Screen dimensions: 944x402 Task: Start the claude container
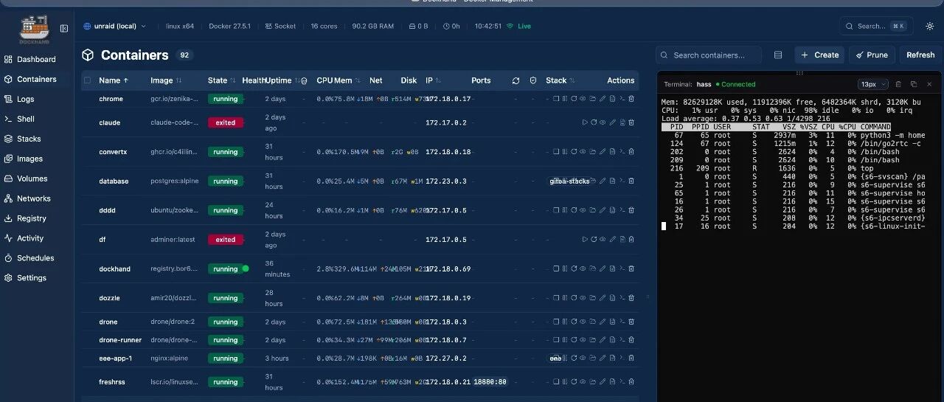[586, 122]
